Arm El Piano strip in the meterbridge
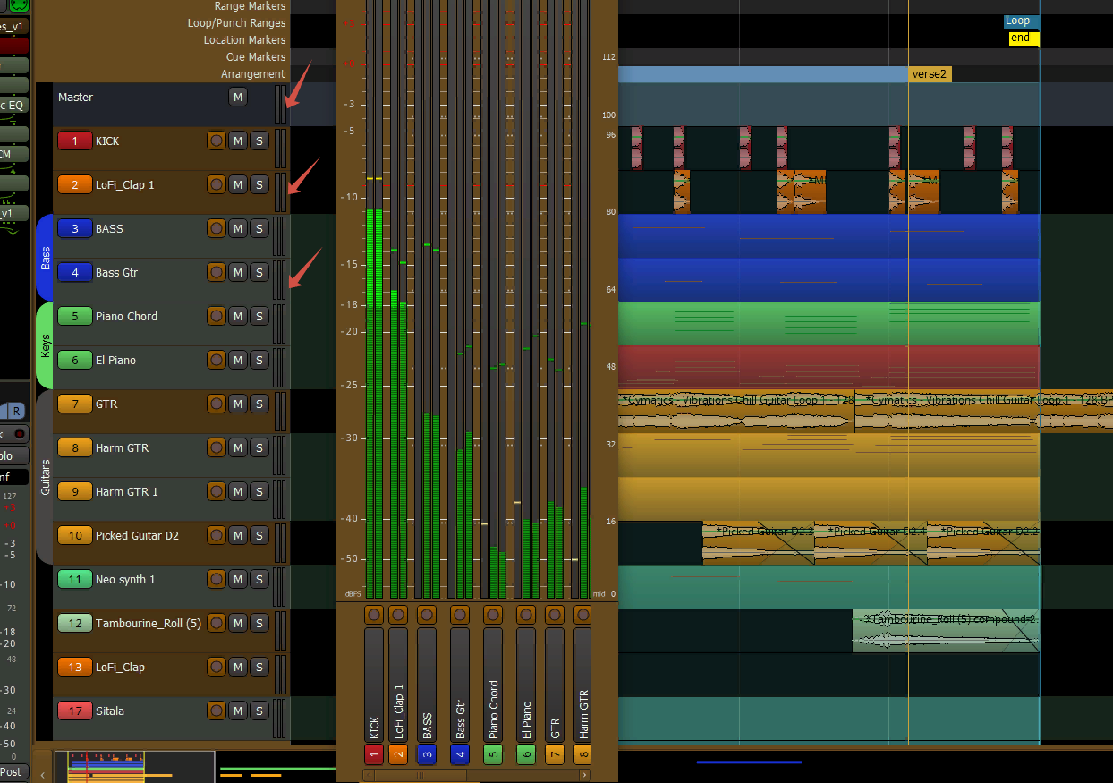 coord(526,615)
